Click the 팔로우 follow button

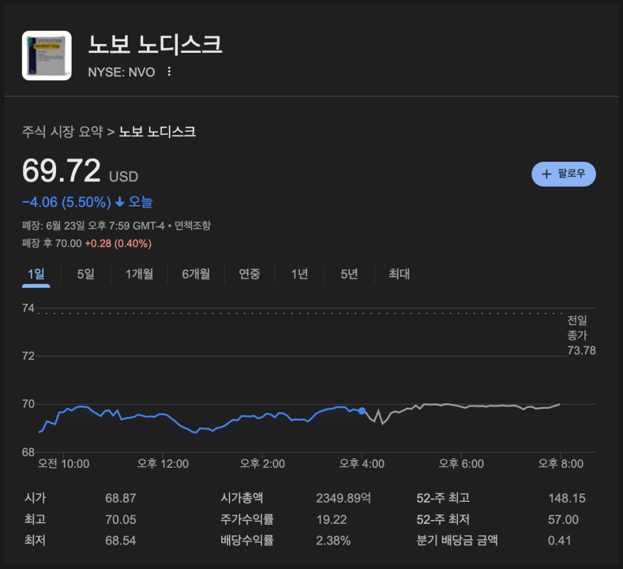coord(564,174)
